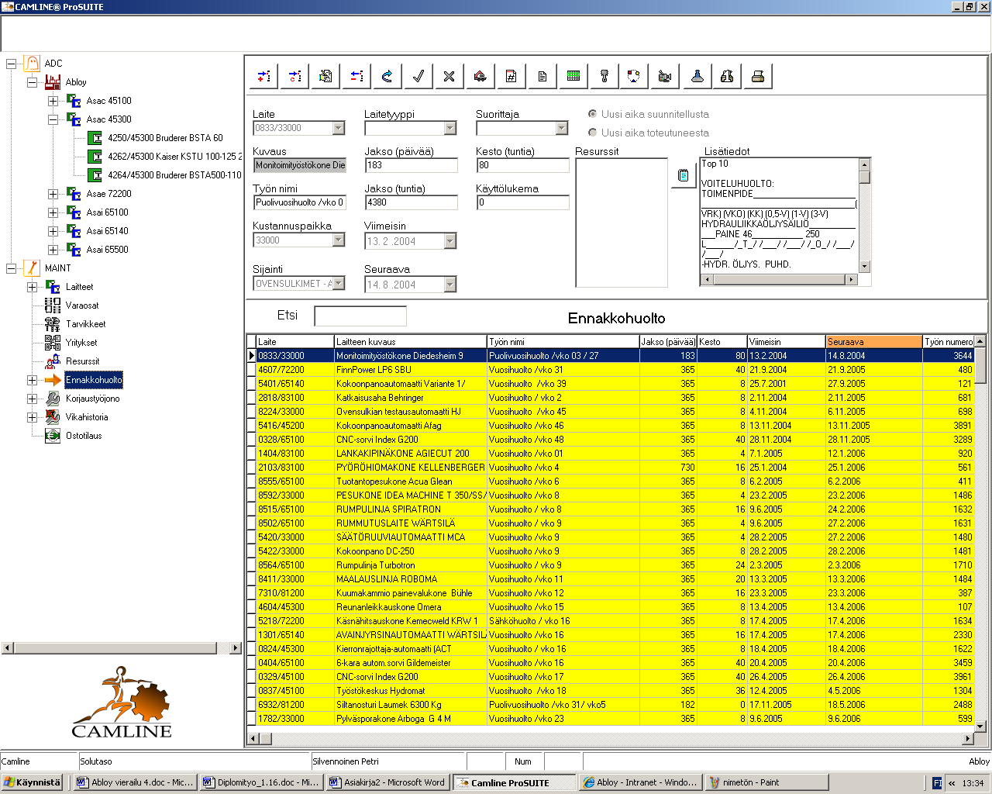
Task: Click Käynnistä start button
Action: [32, 782]
